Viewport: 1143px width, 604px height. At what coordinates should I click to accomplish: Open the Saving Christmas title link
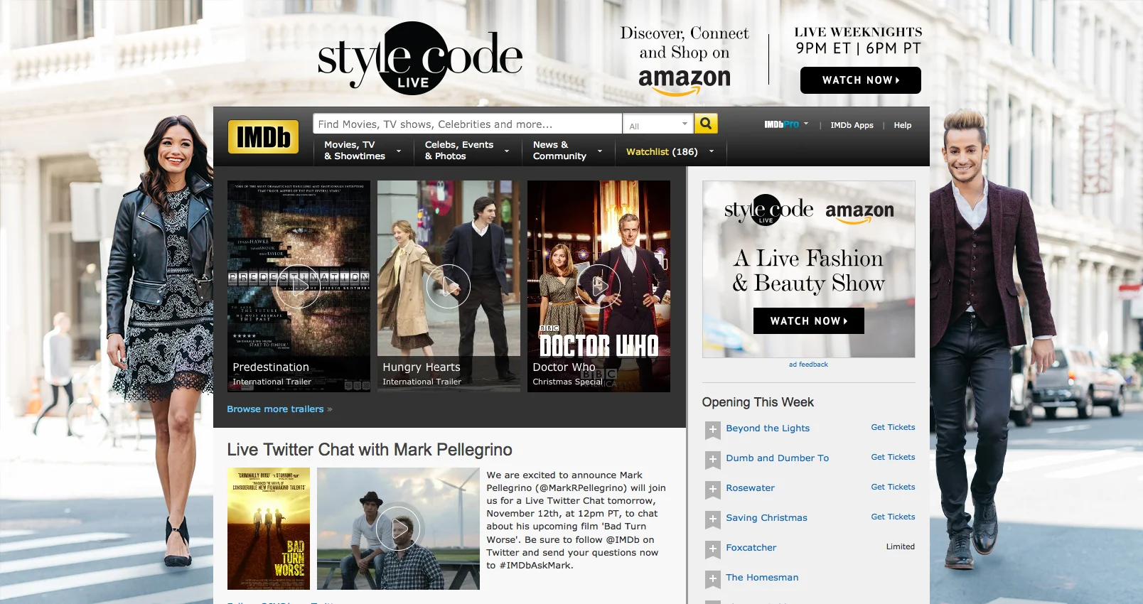766,518
